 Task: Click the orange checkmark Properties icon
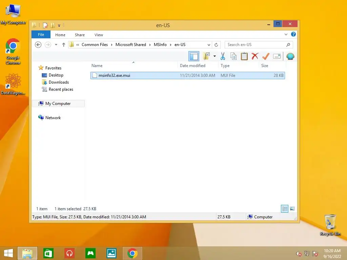pyautogui.click(x=266, y=56)
